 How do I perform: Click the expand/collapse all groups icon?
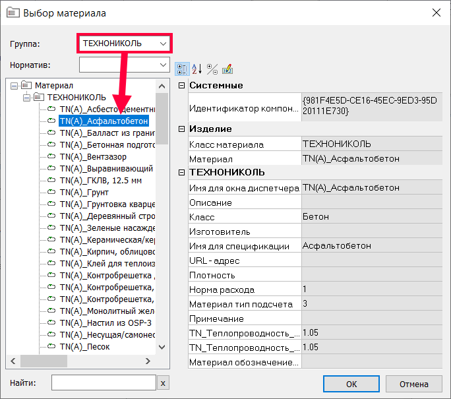(212, 69)
